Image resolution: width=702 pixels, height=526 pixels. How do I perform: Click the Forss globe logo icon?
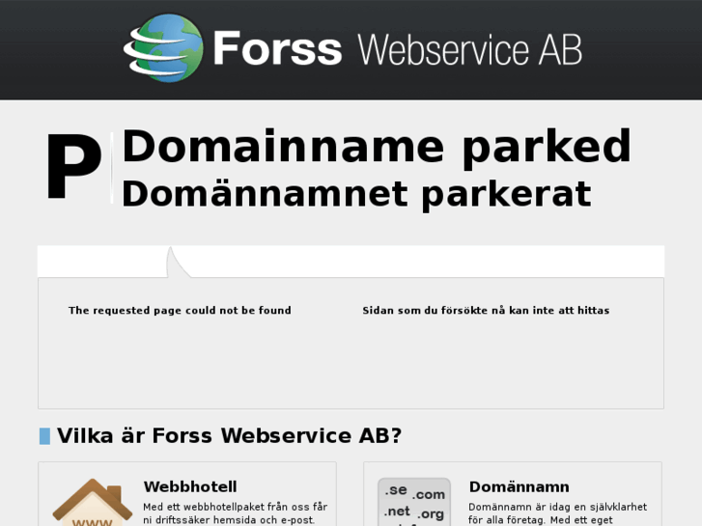(163, 48)
